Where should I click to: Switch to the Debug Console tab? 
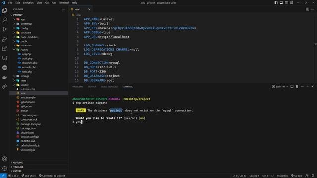coord(109,87)
